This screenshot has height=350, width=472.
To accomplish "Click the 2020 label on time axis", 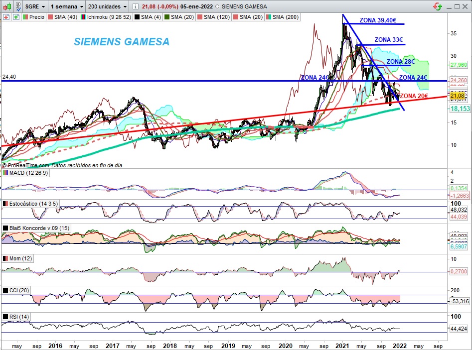I will pyautogui.click(x=286, y=346).
